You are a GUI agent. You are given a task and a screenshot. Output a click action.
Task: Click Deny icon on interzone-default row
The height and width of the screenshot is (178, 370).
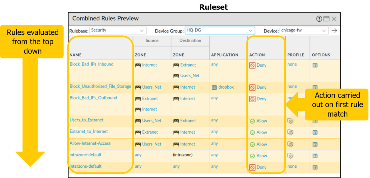[x=252, y=167]
